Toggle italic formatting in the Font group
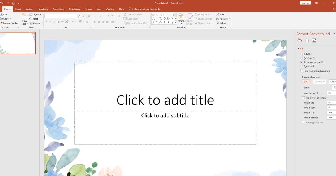Viewport: 336px width, 176px height. [50, 21]
